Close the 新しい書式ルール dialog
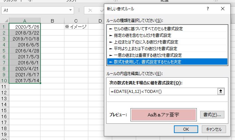The width and height of the screenshot is (235, 140). (223, 9)
